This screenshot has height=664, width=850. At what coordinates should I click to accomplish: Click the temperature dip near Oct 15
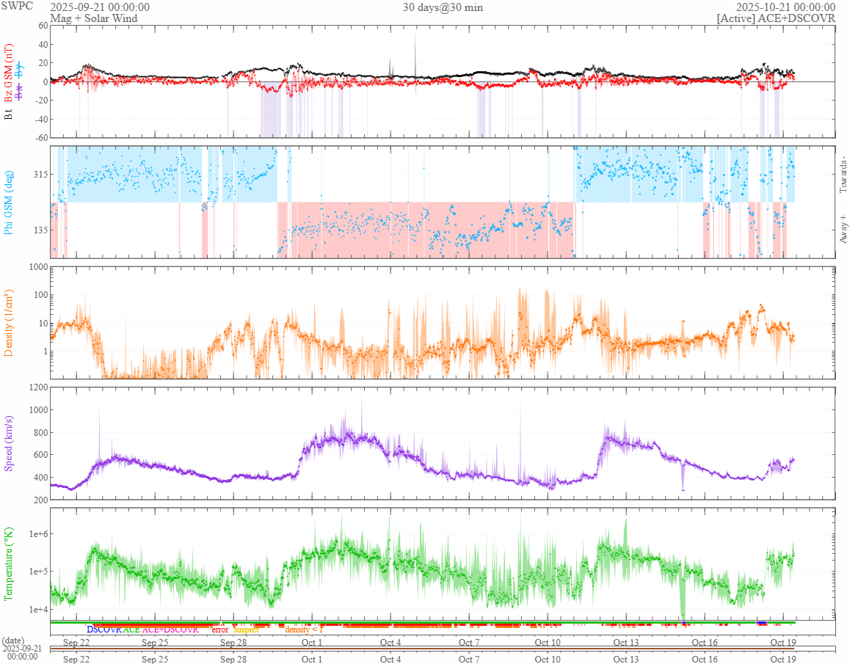tap(683, 594)
